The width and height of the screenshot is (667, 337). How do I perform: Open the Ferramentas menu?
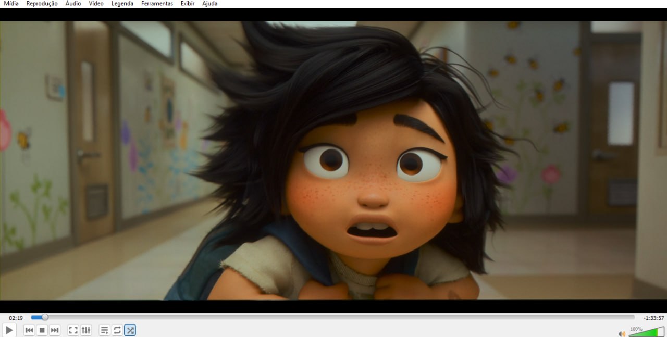(157, 4)
